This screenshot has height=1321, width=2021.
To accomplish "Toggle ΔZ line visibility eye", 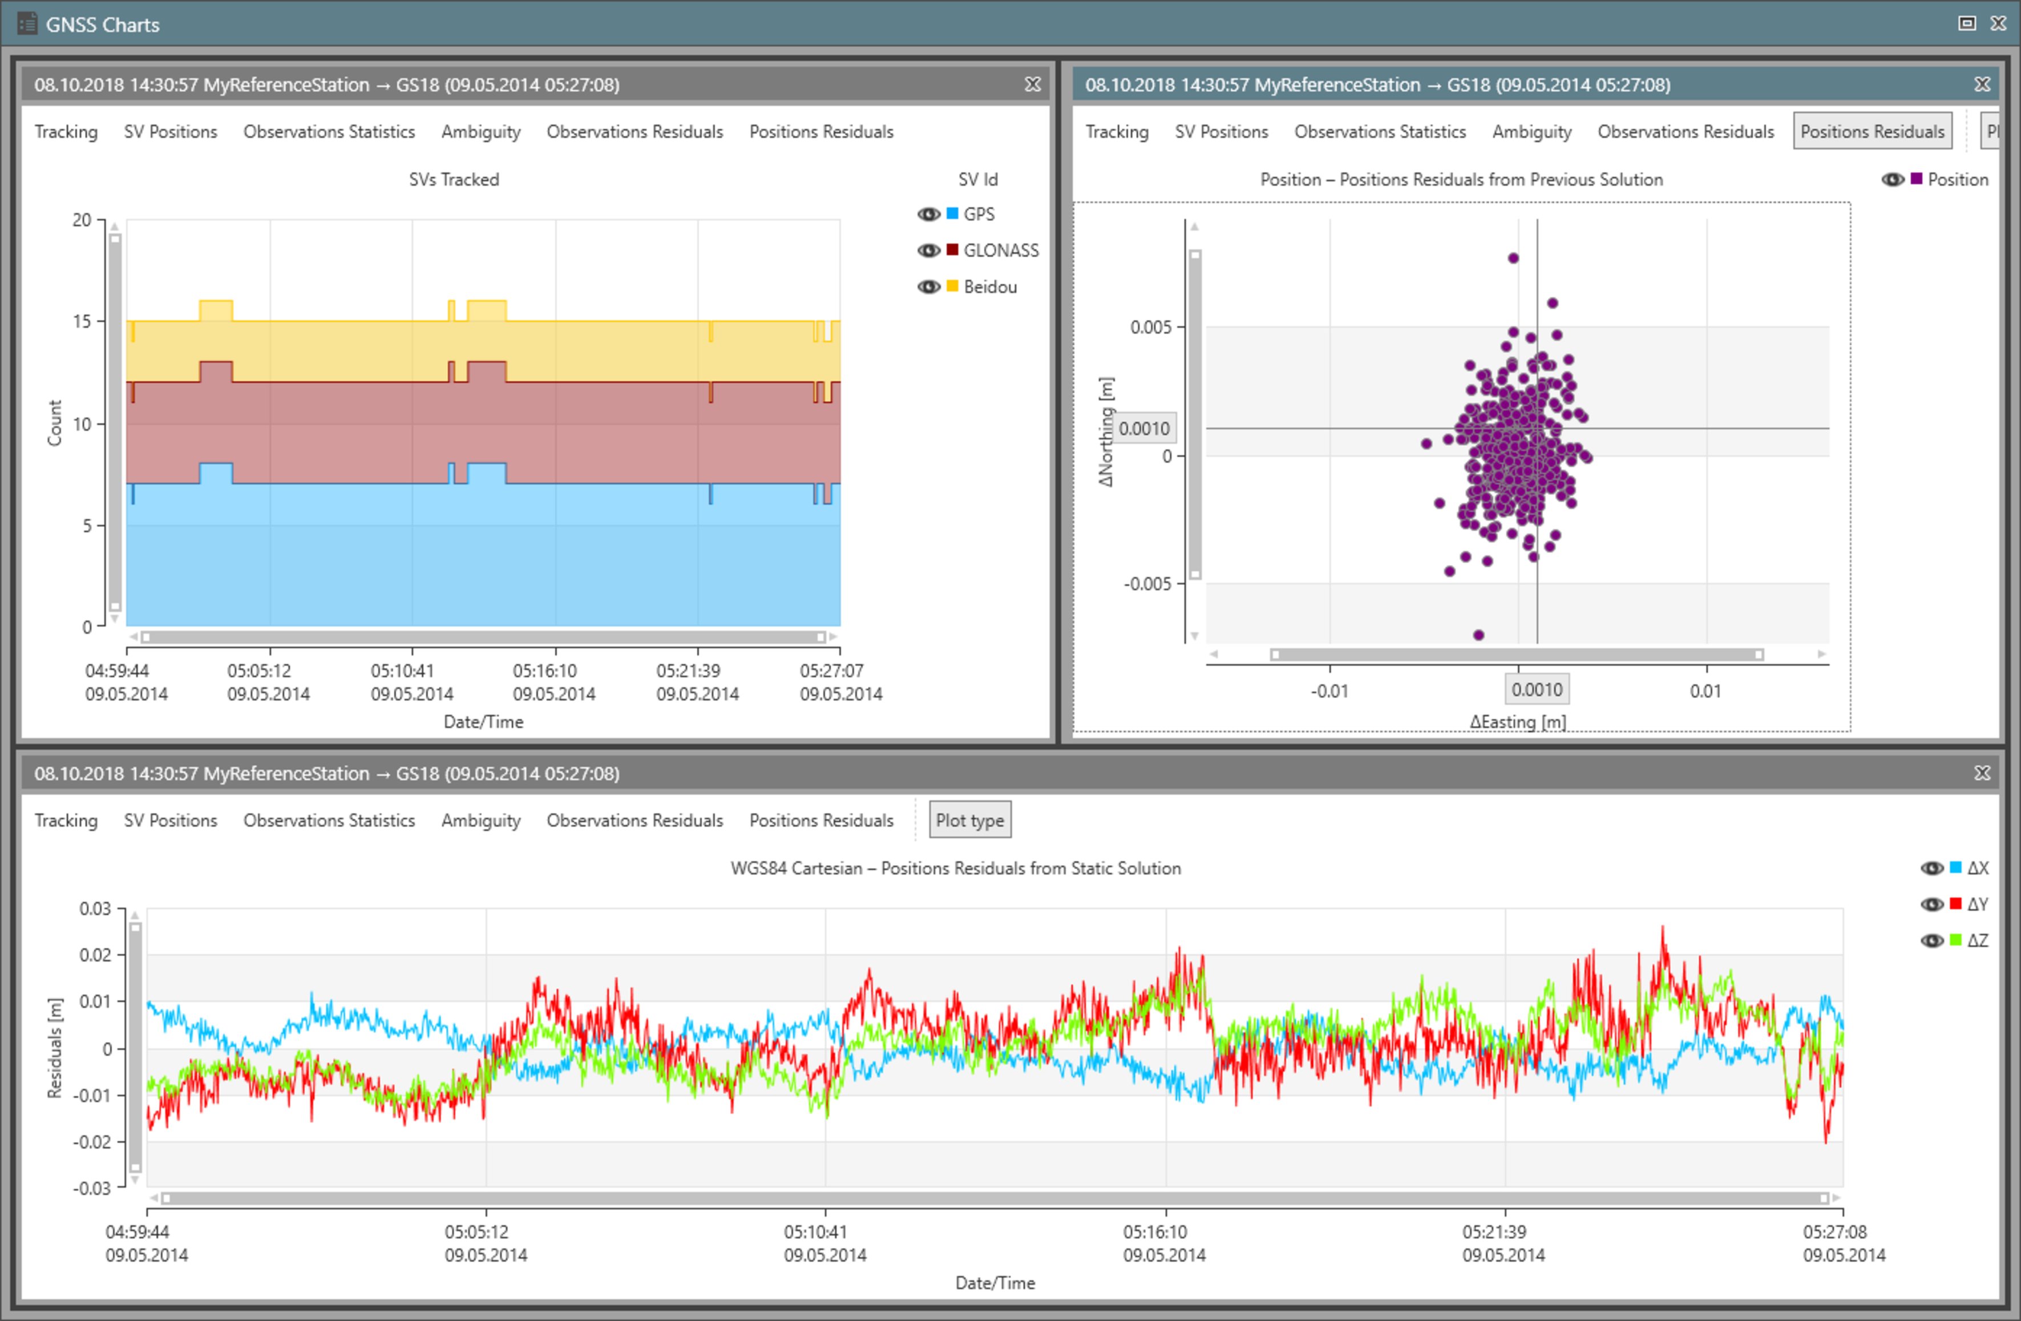I will click(1932, 940).
